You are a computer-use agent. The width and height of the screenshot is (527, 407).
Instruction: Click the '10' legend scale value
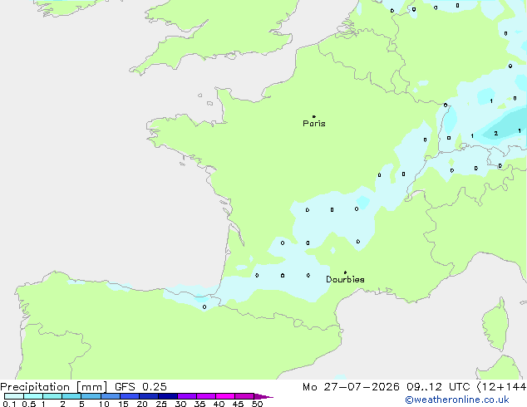tap(104, 404)
